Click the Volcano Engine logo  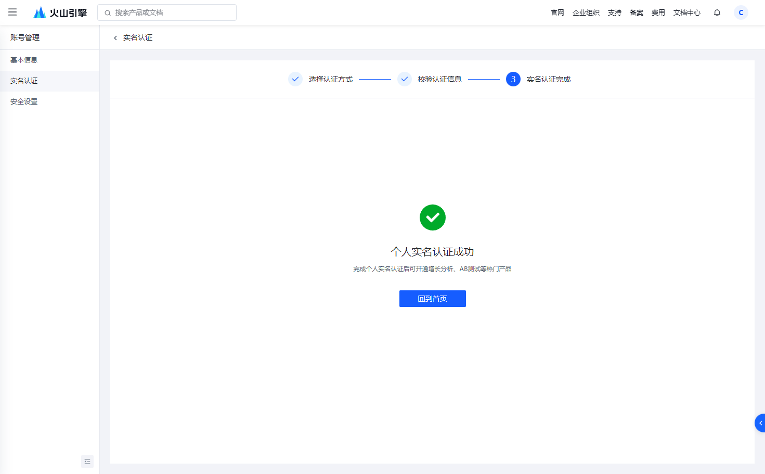coord(60,12)
